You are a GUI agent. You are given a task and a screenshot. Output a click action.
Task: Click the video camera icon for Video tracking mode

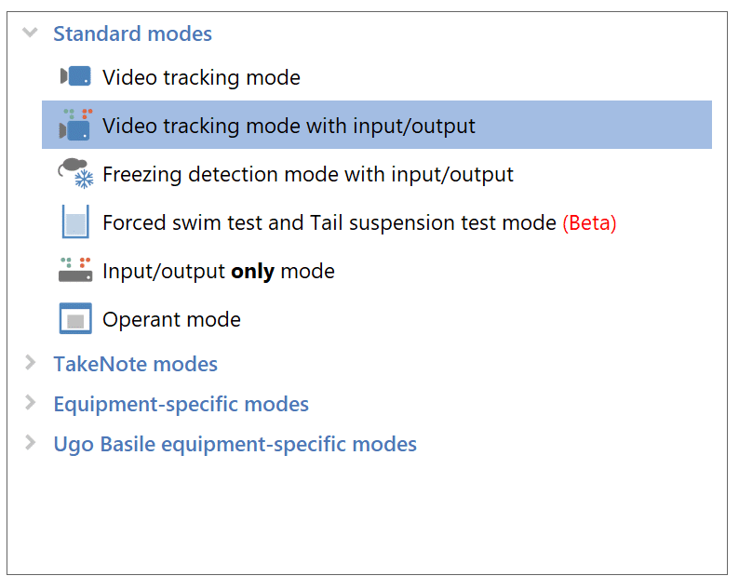click(x=75, y=76)
